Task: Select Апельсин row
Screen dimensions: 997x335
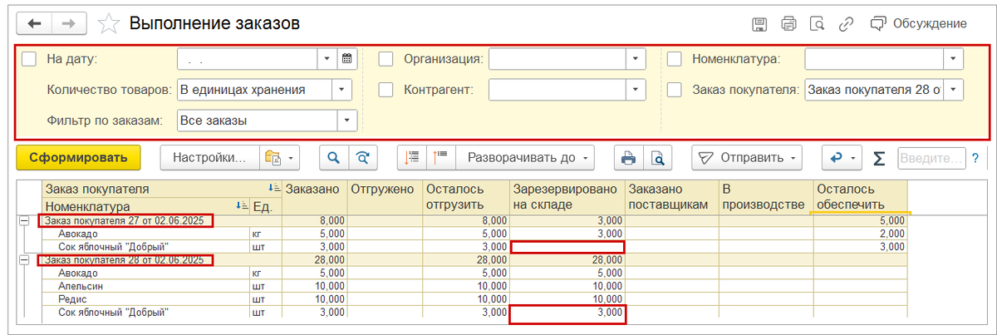Action: point(474,286)
